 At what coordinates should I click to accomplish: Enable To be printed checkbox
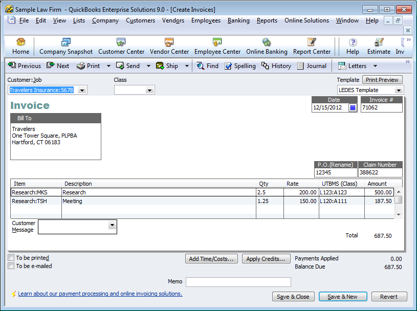(x=11, y=258)
